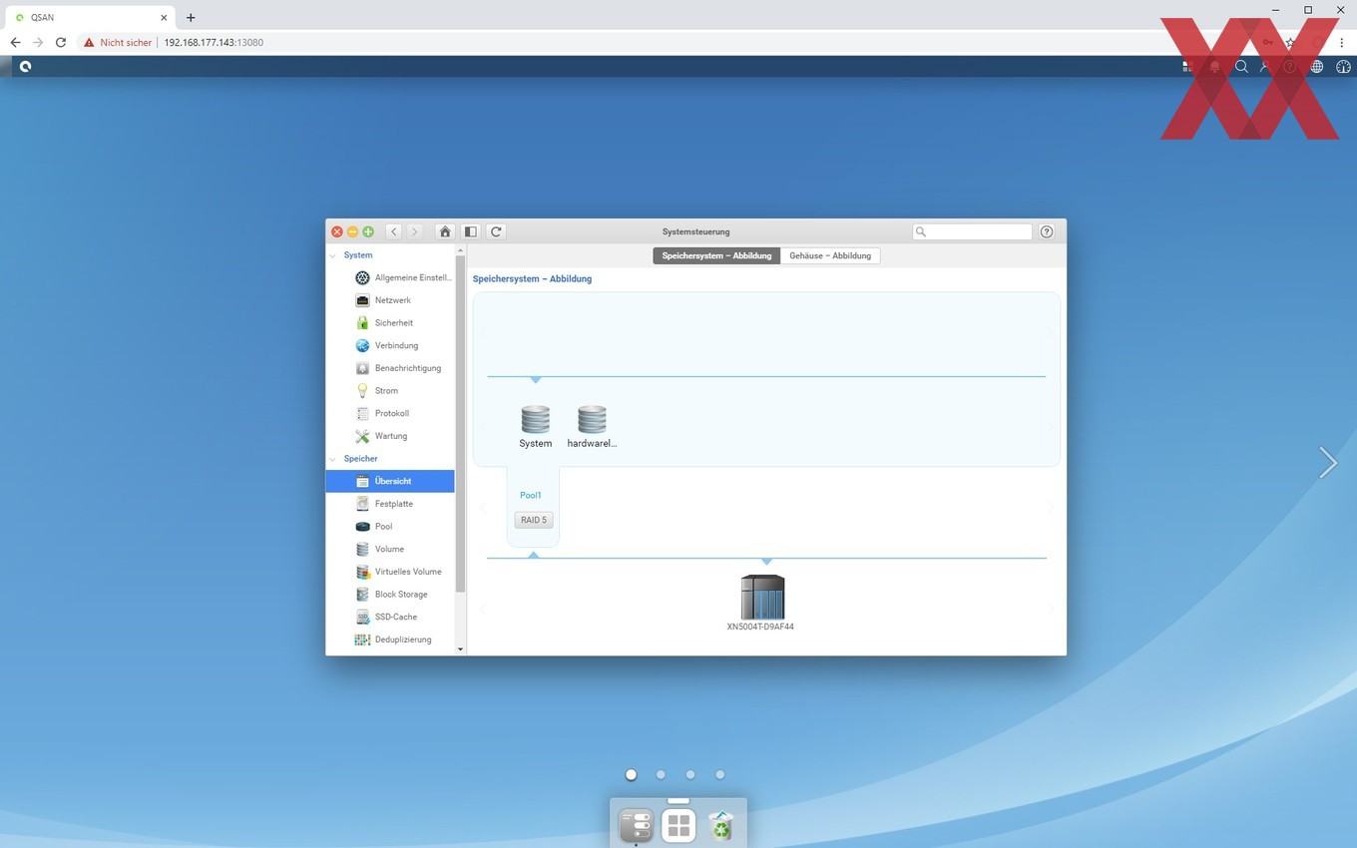This screenshot has width=1357, height=848.
Task: Open the recycle bin in the dock
Action: tap(720, 825)
